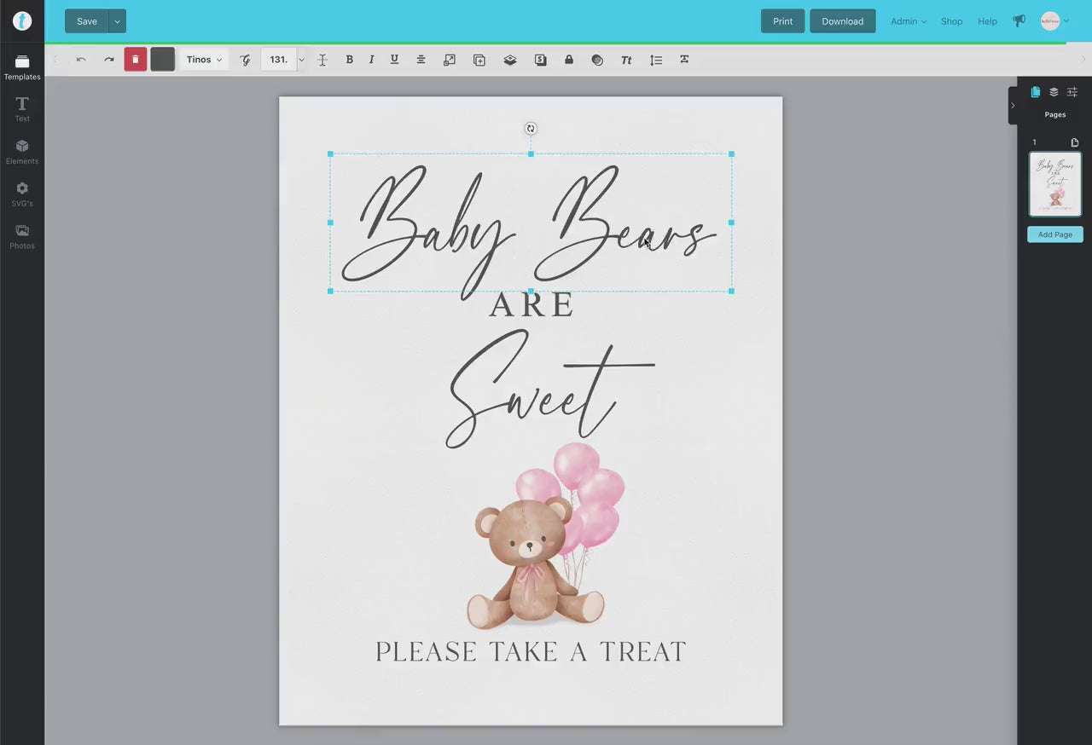Open the font size dropdown arrow
This screenshot has height=745, width=1092.
[x=301, y=60]
